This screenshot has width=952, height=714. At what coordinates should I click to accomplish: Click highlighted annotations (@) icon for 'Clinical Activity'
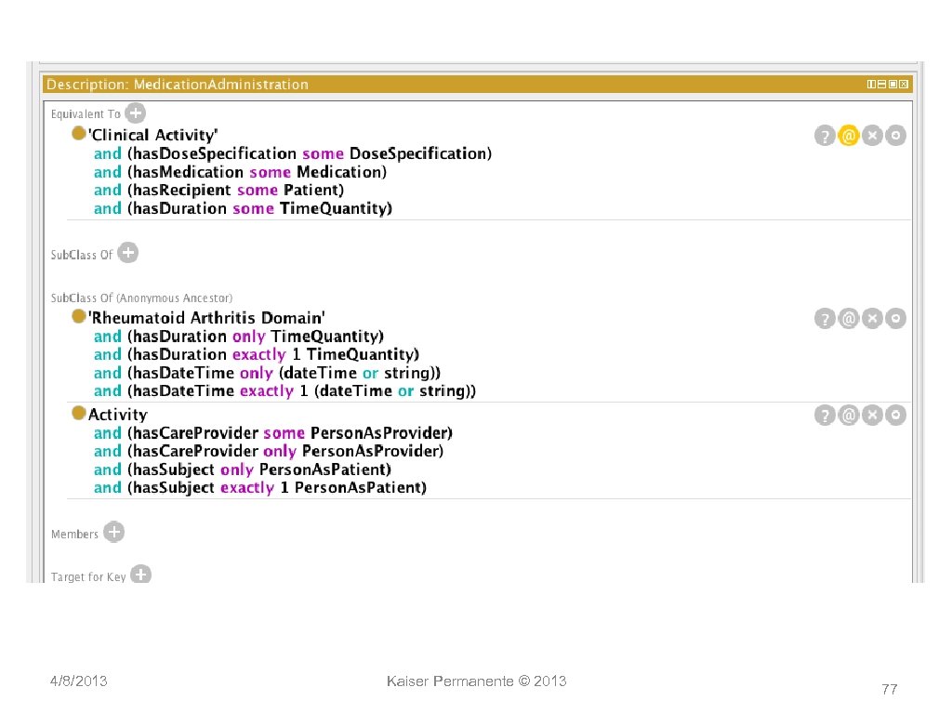click(848, 136)
